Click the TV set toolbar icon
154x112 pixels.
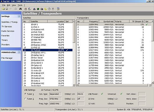pos(42,9)
